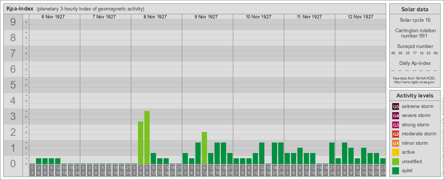Click the dark green 'quiet' legend swatch

[x=396, y=170]
